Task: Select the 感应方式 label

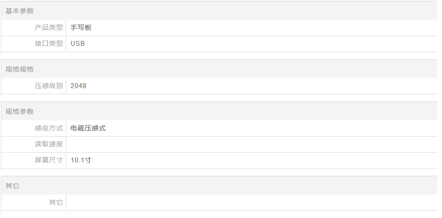Action: [49, 128]
